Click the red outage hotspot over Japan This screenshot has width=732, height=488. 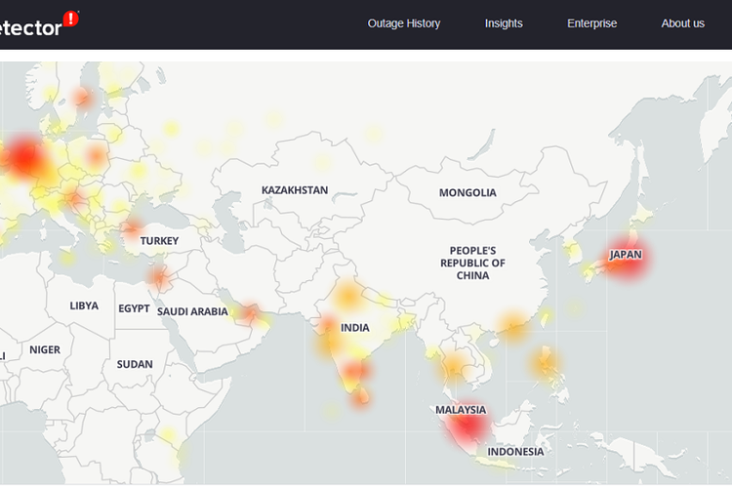pos(625,257)
